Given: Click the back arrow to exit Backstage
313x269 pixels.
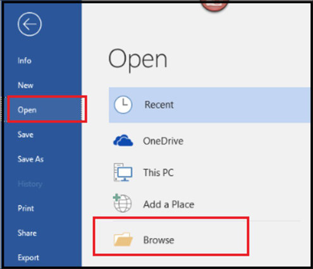Looking at the screenshot, I should (30, 24).
